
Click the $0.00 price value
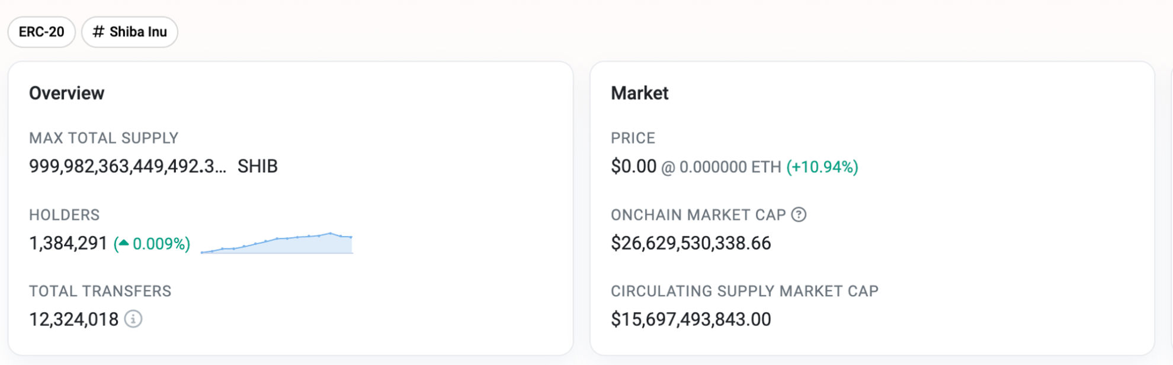click(633, 167)
